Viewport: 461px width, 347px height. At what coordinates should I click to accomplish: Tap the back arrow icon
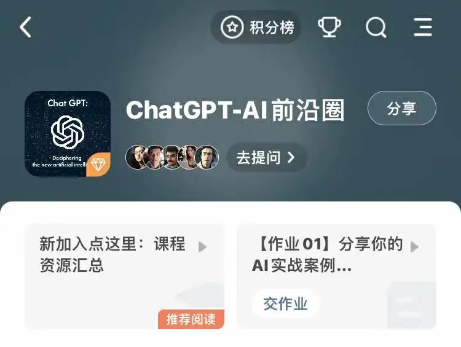click(x=25, y=27)
